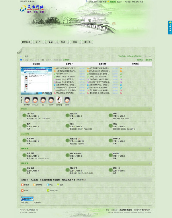The image size is (172, 218).
Task: Switch to the 排行榜 navigation tab
Action: (87, 42)
